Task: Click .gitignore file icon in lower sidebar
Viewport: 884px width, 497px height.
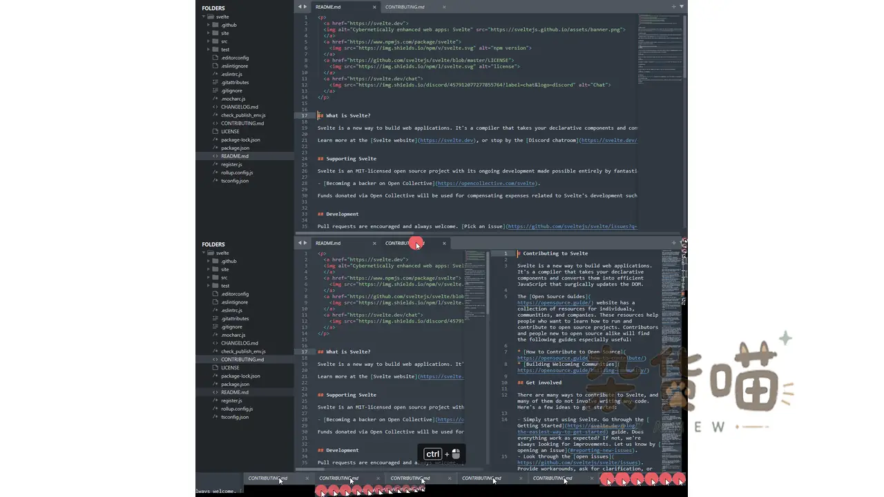Action: click(215, 327)
